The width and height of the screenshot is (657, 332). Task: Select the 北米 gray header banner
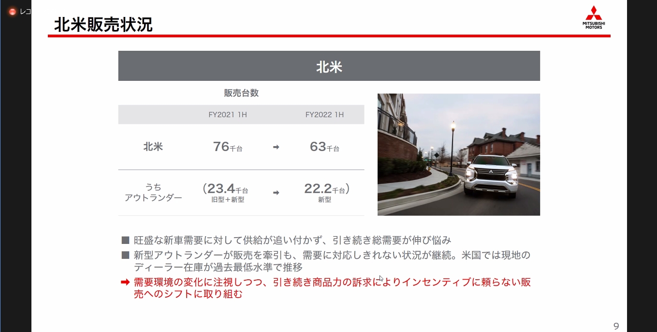(329, 65)
